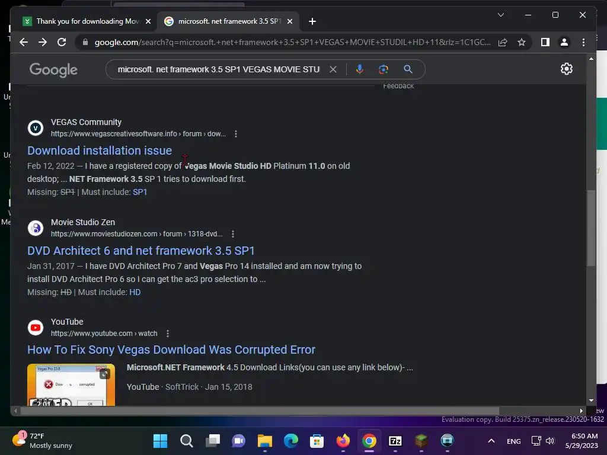This screenshot has width=607, height=455.
Task: Show hidden system tray icons
Action: pyautogui.click(x=491, y=441)
